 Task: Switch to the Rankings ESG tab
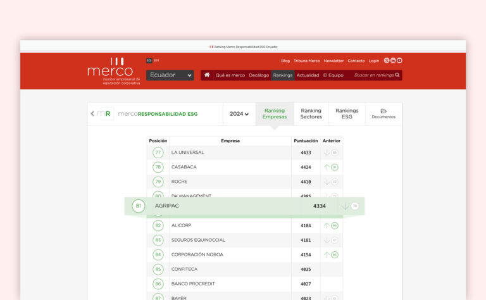tap(347, 114)
